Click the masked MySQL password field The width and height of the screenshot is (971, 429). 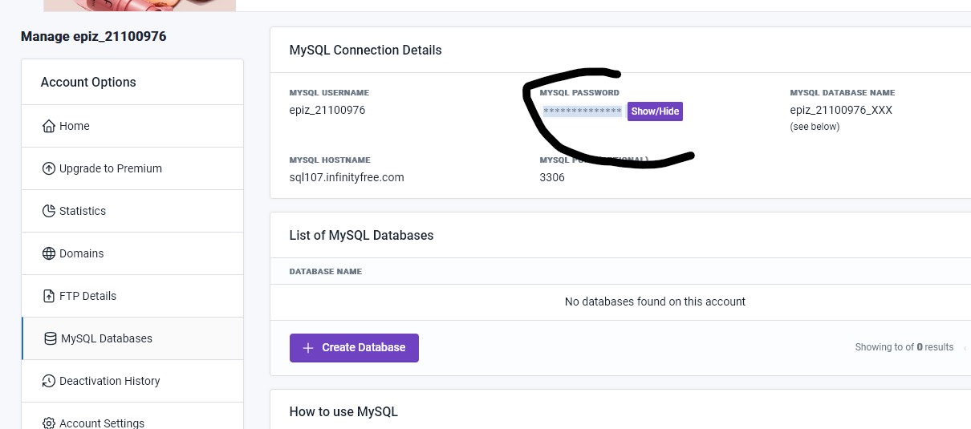point(582,111)
